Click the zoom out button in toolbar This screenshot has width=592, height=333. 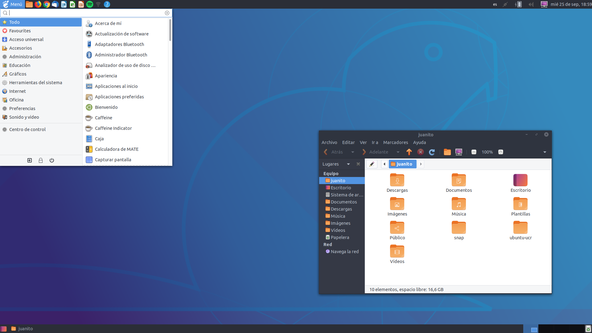[x=474, y=152]
